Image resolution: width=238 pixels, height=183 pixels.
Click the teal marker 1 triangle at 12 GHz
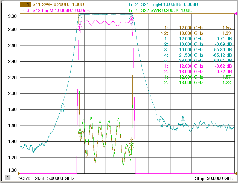(80, 17)
